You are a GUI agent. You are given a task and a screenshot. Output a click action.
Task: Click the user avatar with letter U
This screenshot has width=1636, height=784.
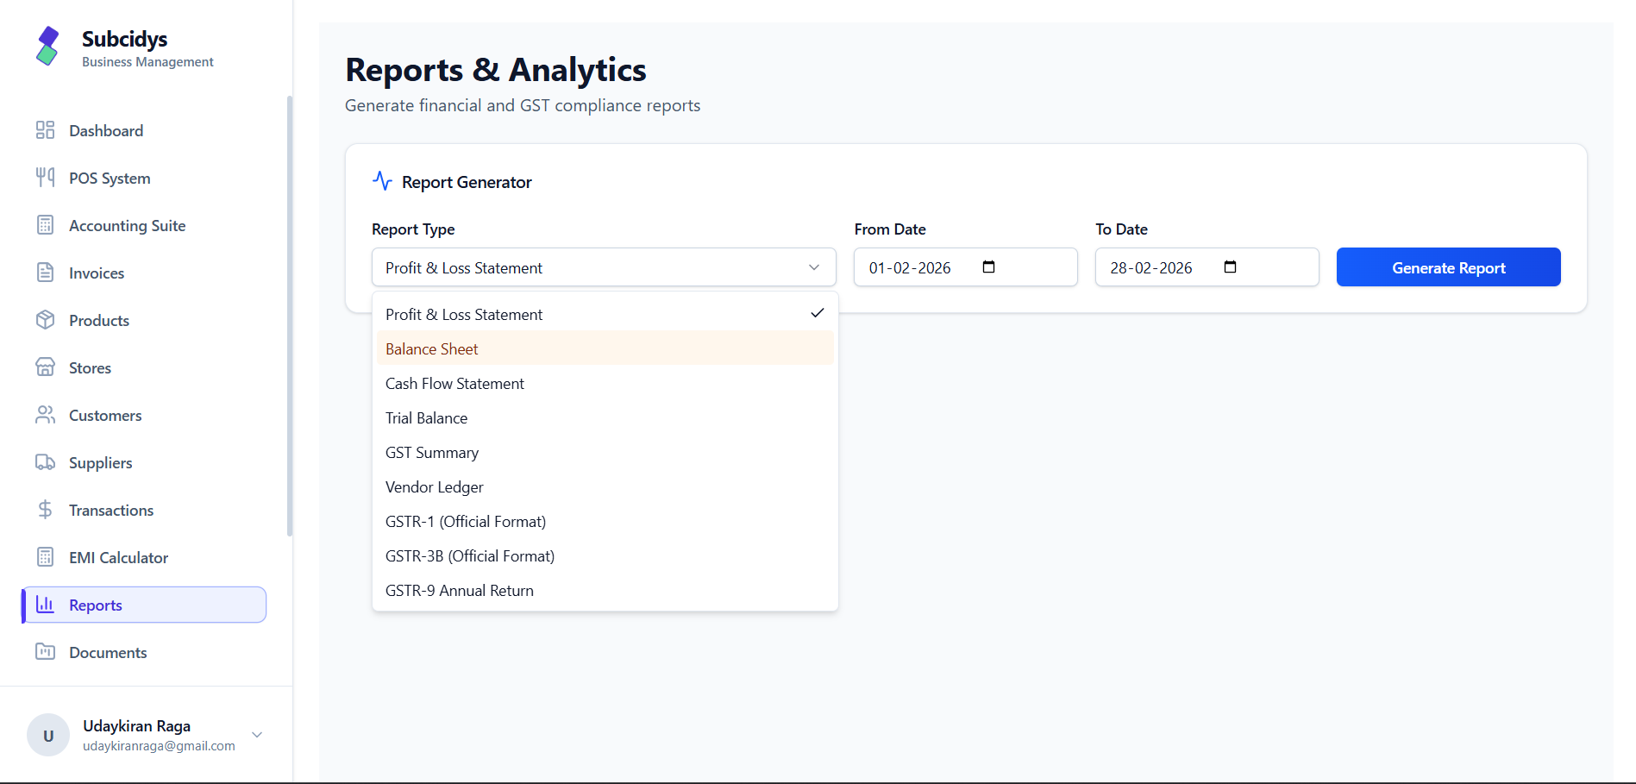[x=48, y=735]
